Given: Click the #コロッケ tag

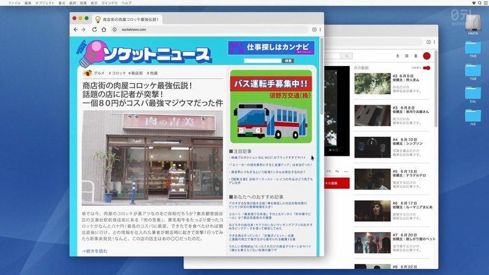Looking at the screenshot, I should 117,73.
